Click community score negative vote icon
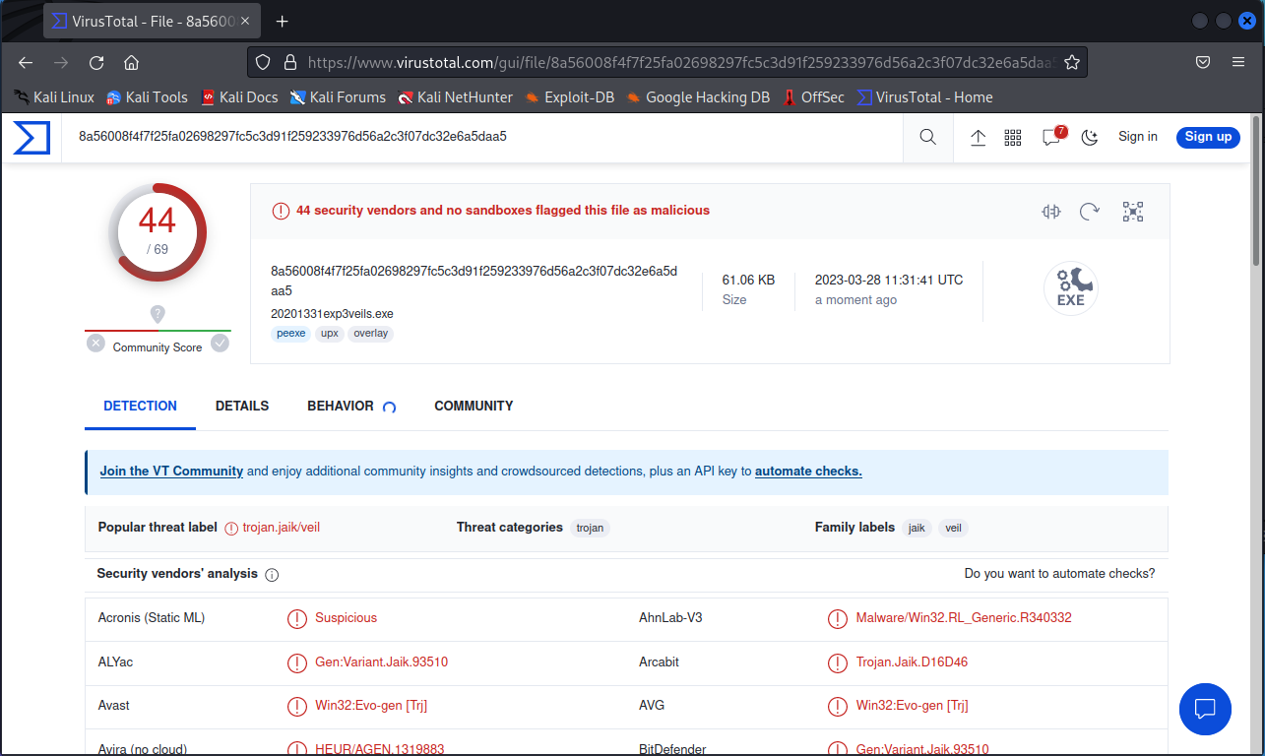Viewport: 1265px width, 756px height. [95, 343]
